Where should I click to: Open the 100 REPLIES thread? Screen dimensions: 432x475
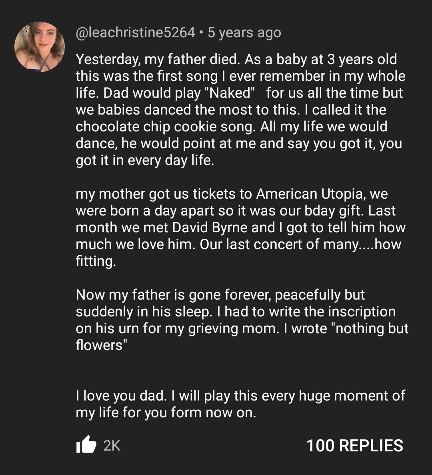(x=354, y=446)
